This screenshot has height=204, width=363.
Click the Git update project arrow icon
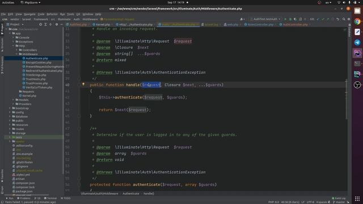pos(318,19)
